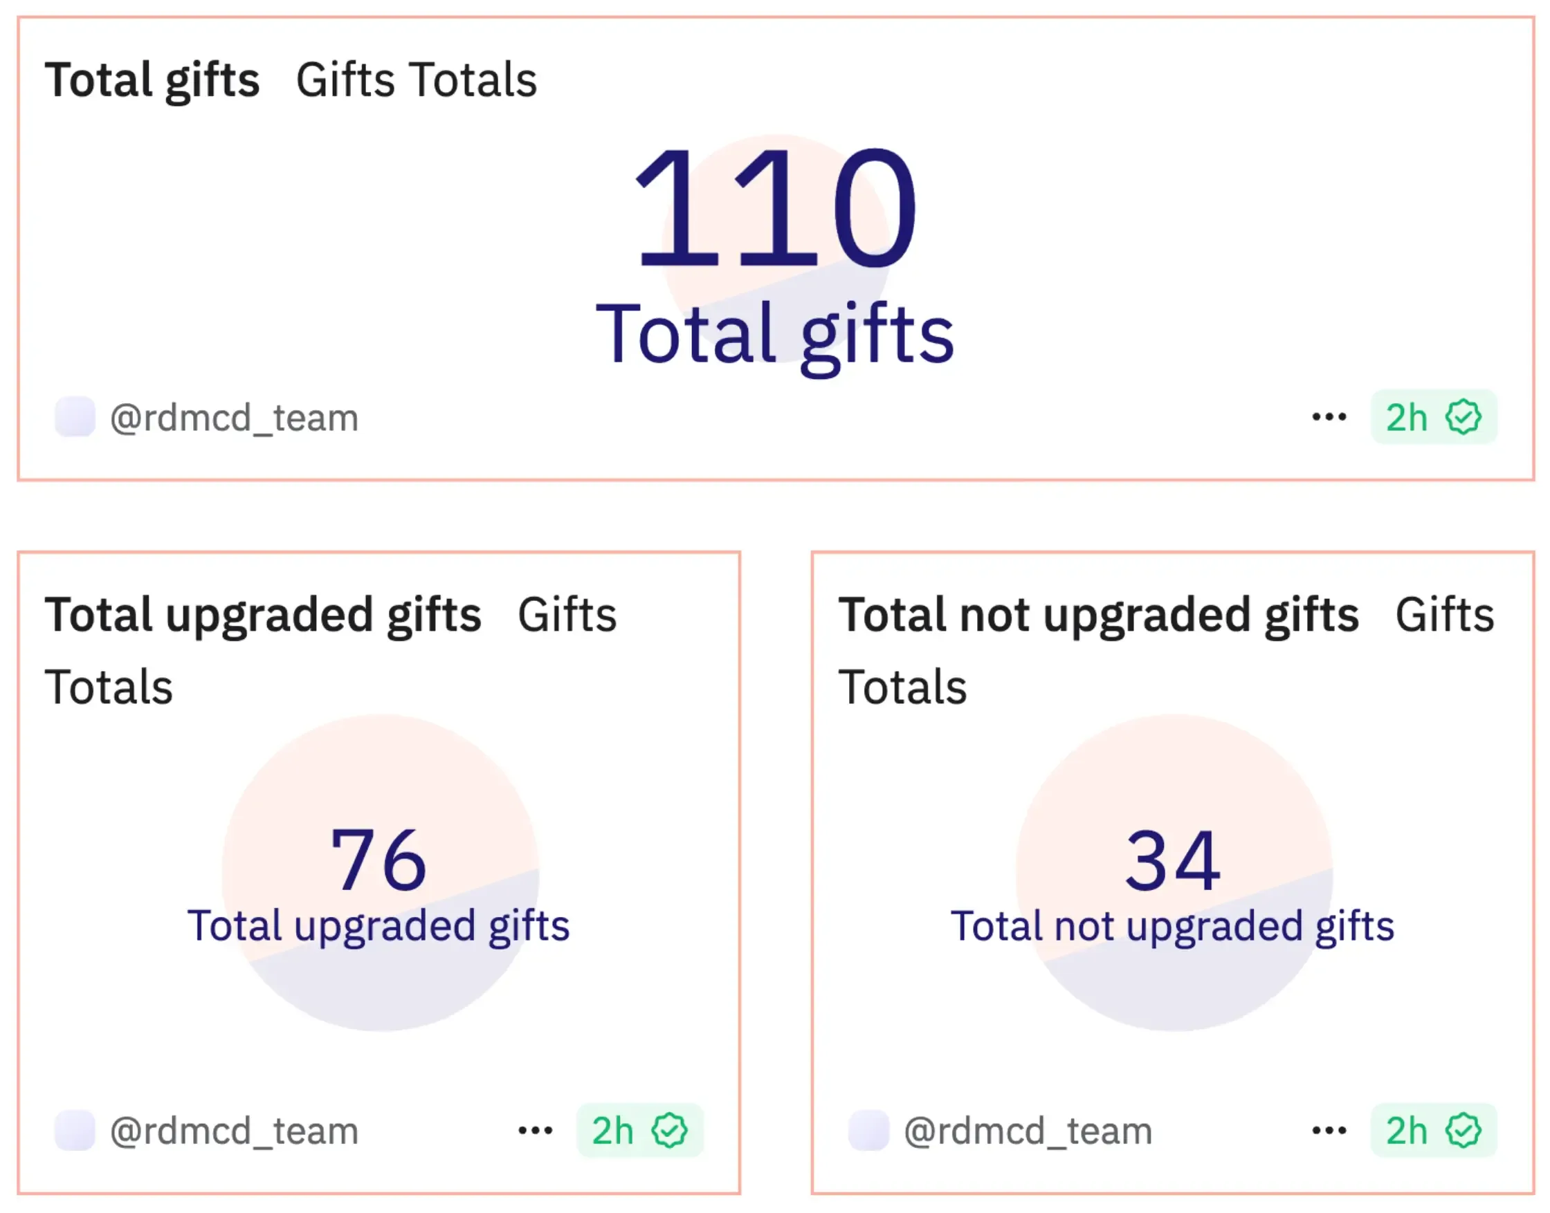1550x1213 pixels.
Task: Select the @rdmcd_team avatar on Total gifts card
Action: pyautogui.click(x=75, y=418)
